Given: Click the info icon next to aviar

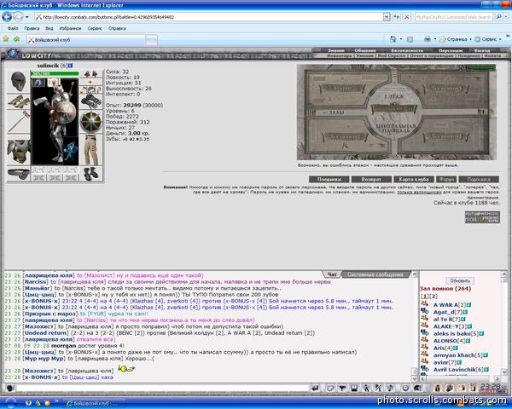Looking at the screenshot, I should click(459, 362).
